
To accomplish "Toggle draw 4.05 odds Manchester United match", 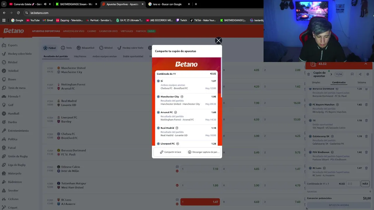I will tap(242, 70).
